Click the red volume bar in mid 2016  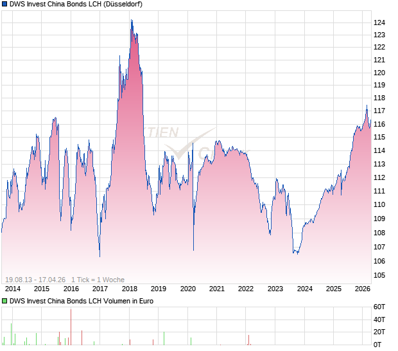[x=82, y=337]
